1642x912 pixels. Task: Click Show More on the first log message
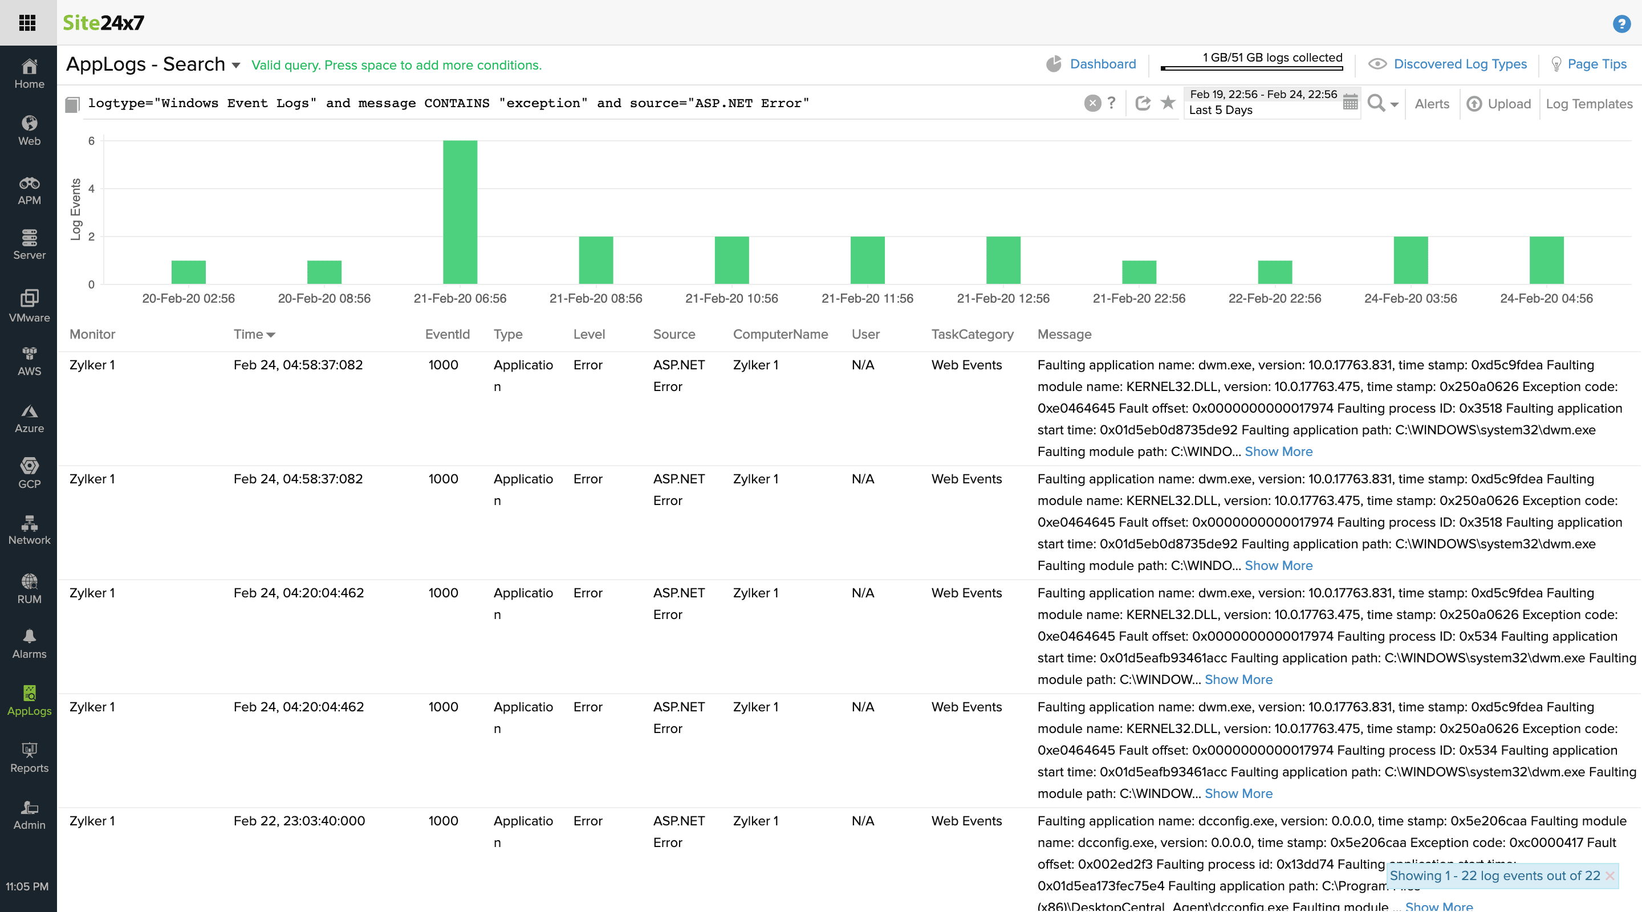pos(1278,451)
